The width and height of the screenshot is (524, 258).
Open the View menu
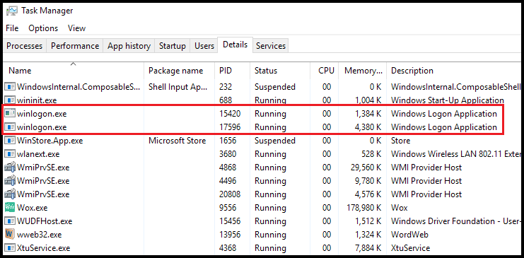76,28
